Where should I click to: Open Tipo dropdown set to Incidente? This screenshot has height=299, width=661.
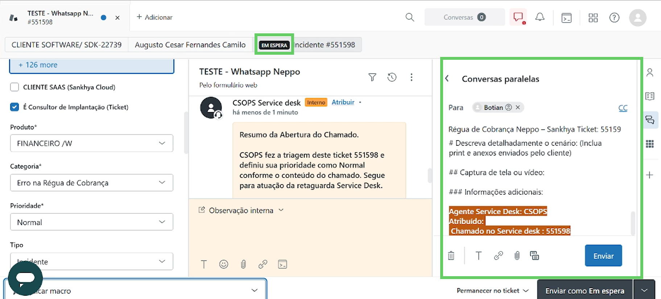91,261
